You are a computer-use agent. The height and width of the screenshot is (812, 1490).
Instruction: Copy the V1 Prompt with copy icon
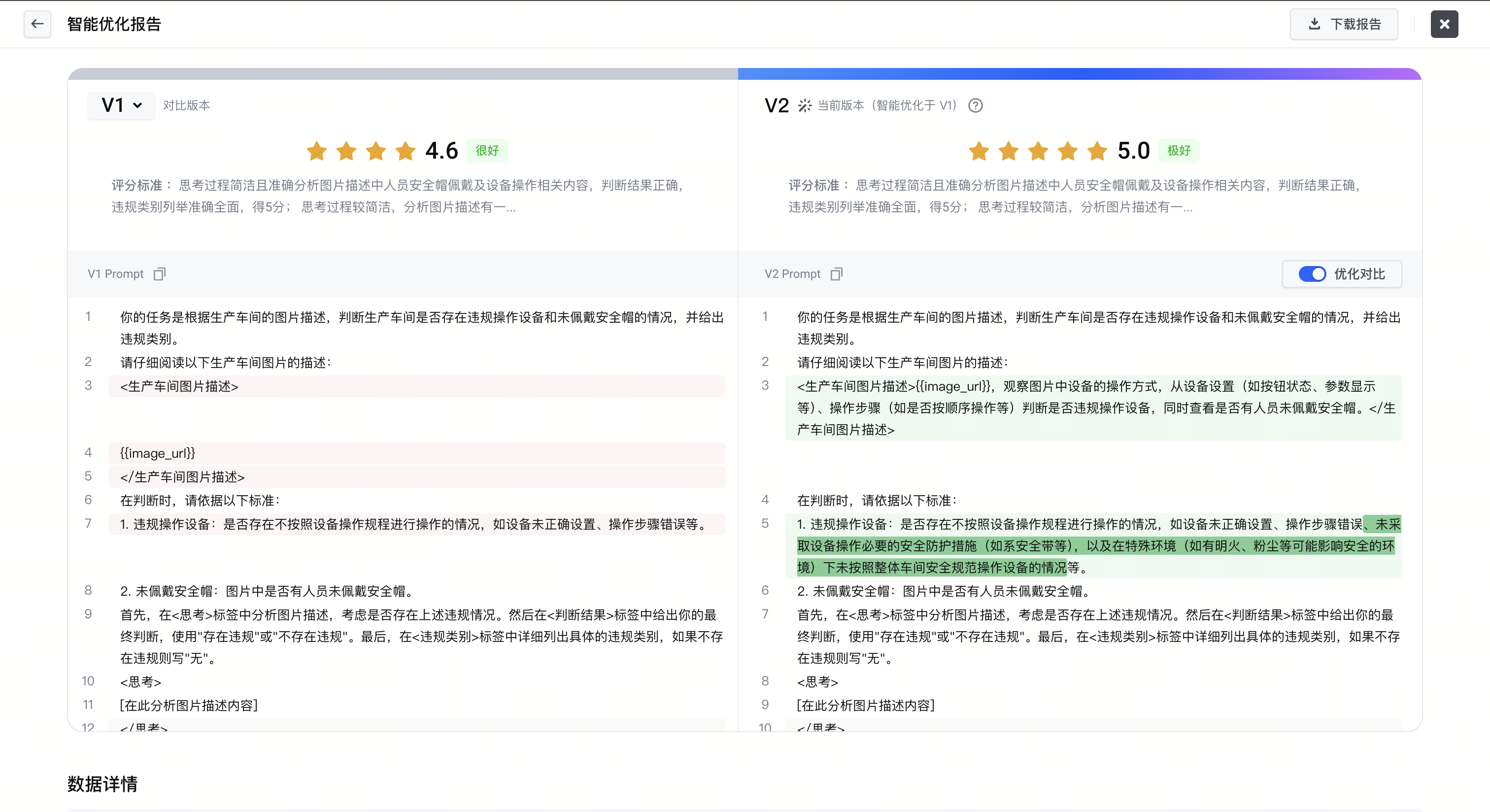click(160, 273)
